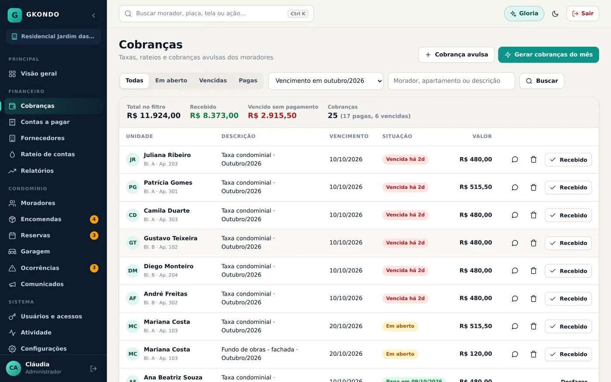This screenshot has width=611, height=382.
Task: Delete Patrícia Gomes charge with the trash icon
Action: point(533,187)
